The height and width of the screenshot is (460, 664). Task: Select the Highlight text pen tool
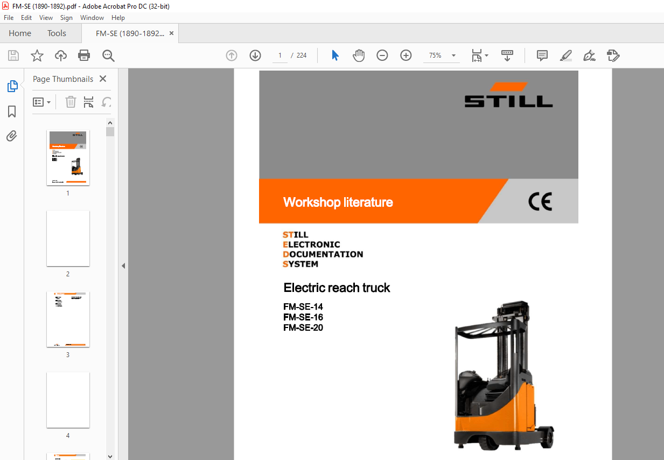click(x=566, y=55)
